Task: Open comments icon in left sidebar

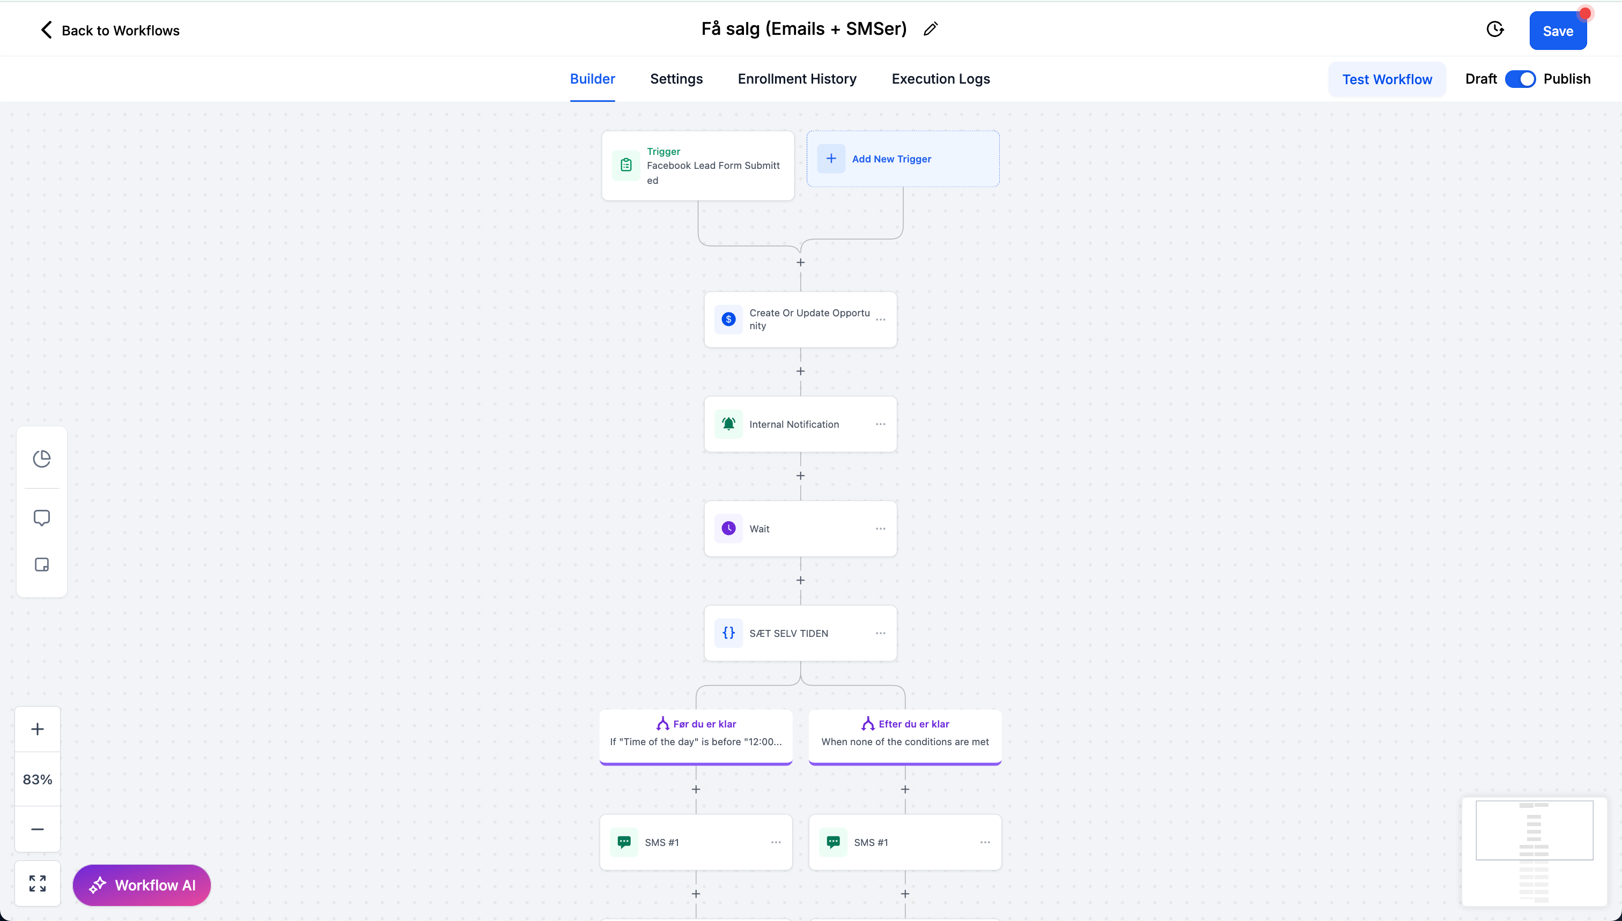Action: coord(42,517)
